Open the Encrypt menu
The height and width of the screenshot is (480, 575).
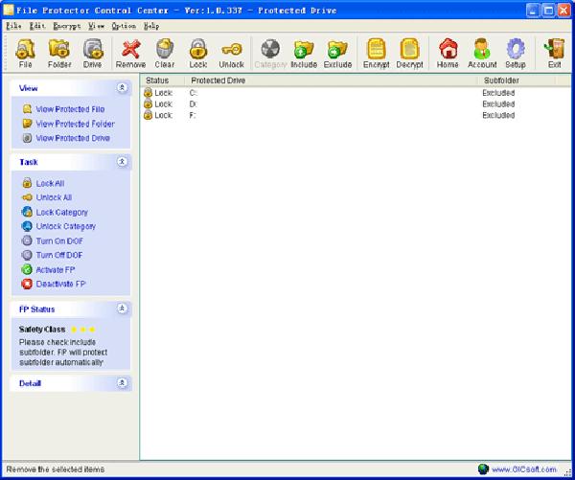66,26
